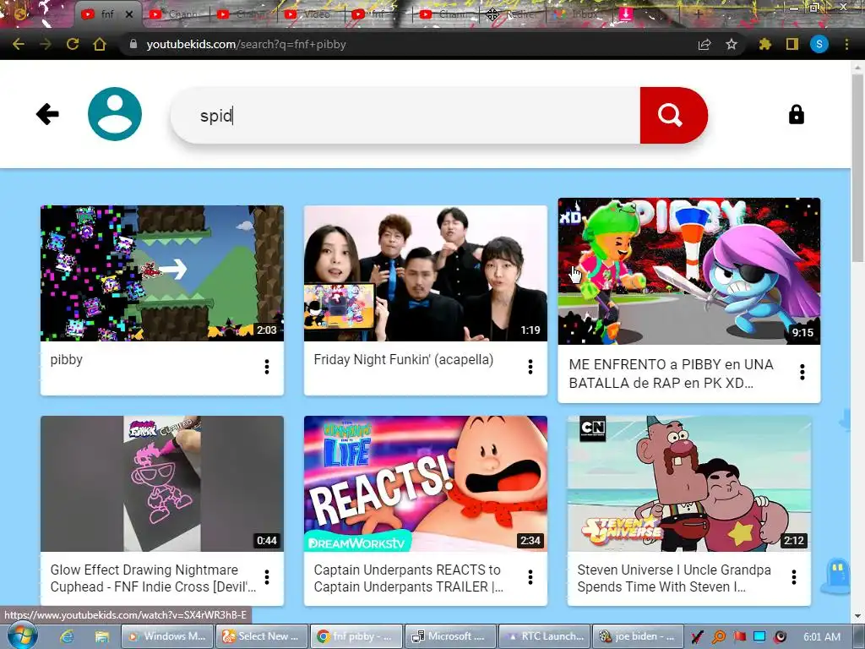The width and height of the screenshot is (865, 649).
Task: Open options menu for 'Steven Universe' video
Action: 794,577
